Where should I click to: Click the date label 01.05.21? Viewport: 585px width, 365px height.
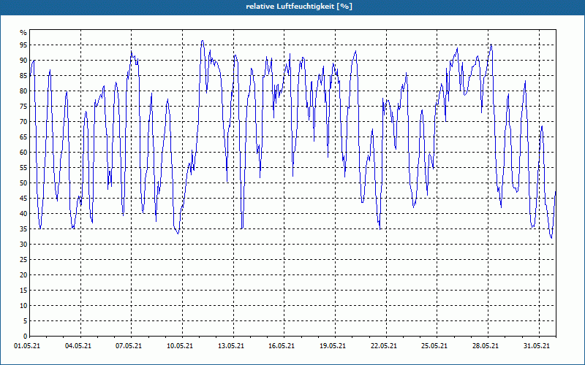pyautogui.click(x=27, y=346)
